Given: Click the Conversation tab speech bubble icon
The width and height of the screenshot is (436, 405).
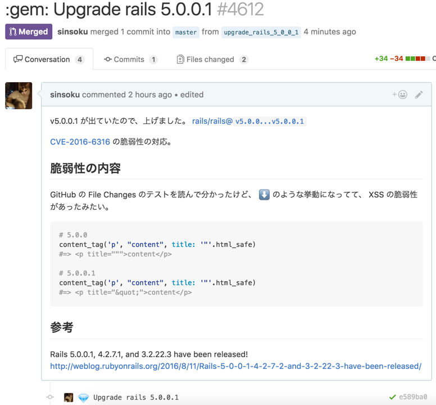Looking at the screenshot, I should [18, 59].
